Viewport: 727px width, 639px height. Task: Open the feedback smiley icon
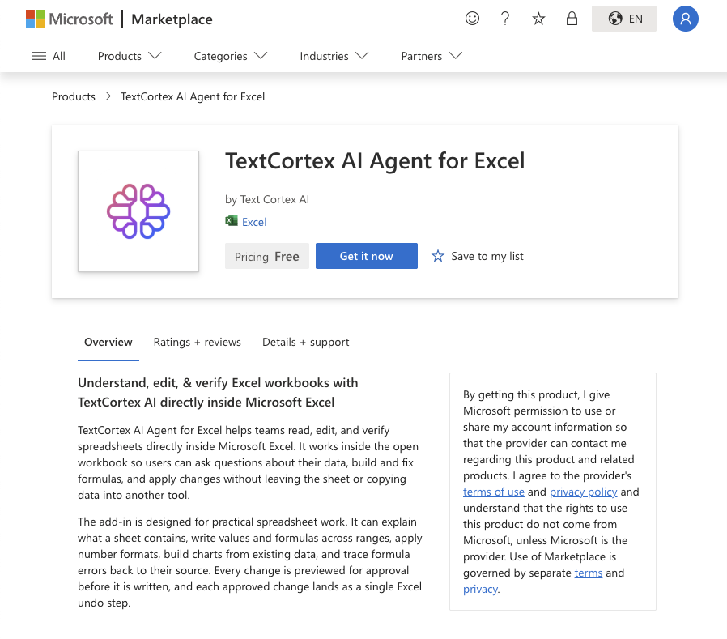coord(472,19)
